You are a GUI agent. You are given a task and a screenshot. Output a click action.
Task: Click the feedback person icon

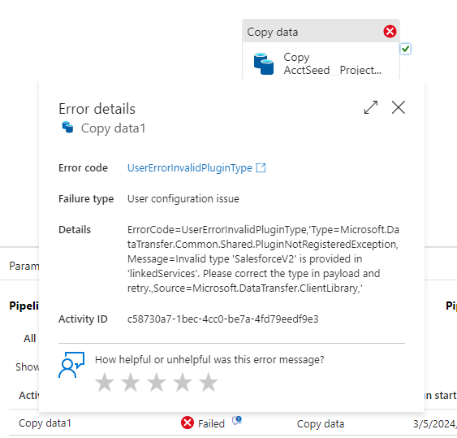tap(71, 365)
